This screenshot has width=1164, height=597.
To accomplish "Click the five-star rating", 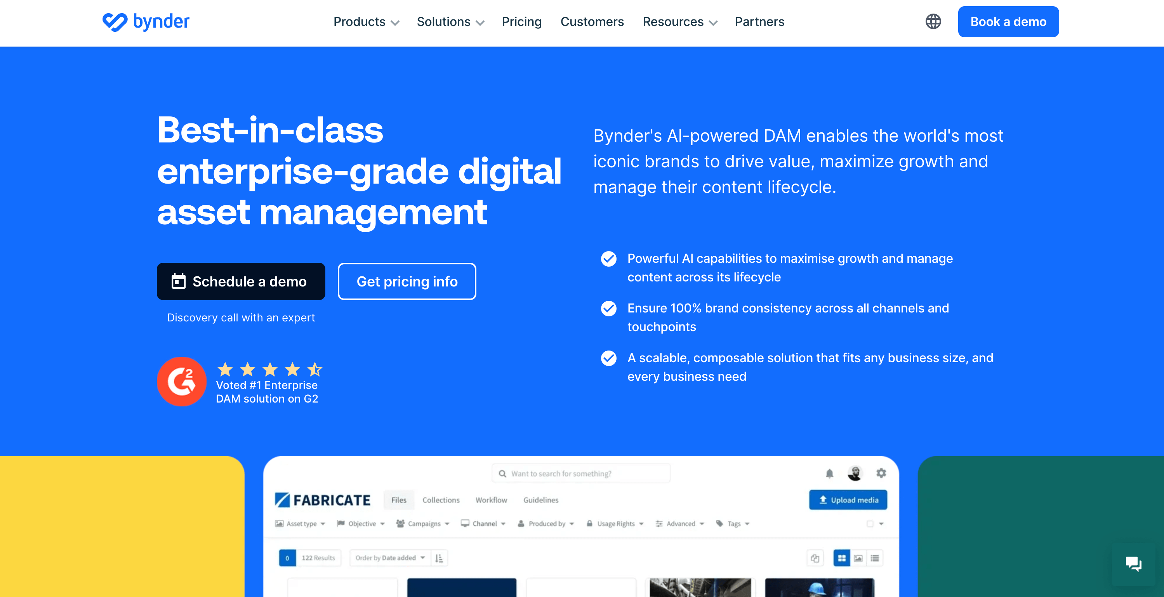I will pyautogui.click(x=270, y=370).
